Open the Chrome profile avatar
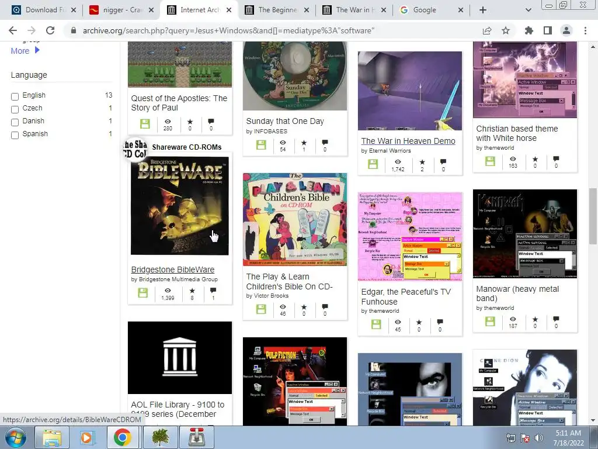Screen dimensions: 598x449 click(566, 30)
